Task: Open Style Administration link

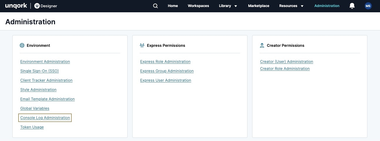Action: pyautogui.click(x=38, y=90)
